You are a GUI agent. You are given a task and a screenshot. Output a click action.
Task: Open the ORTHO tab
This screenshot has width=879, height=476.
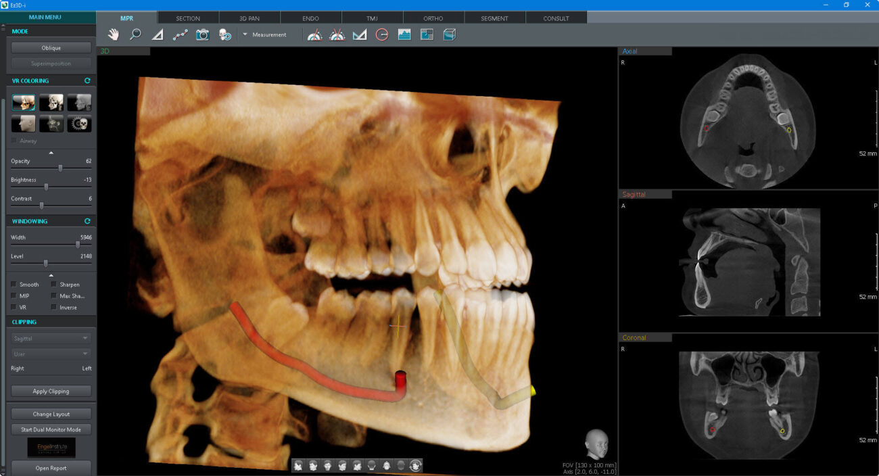pyautogui.click(x=433, y=18)
